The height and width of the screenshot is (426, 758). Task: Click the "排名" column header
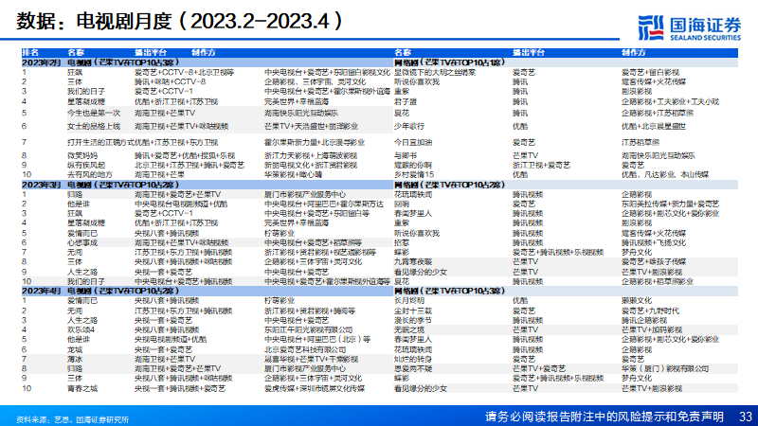30,52
